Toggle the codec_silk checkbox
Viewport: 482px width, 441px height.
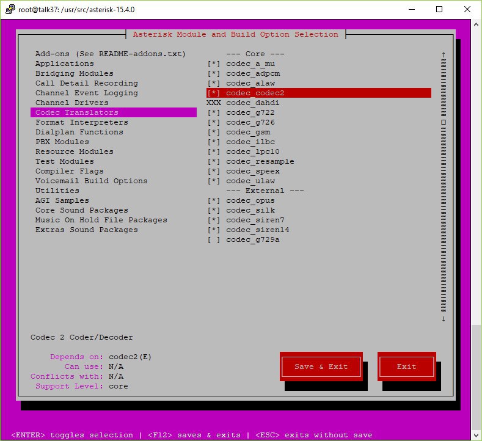(214, 211)
